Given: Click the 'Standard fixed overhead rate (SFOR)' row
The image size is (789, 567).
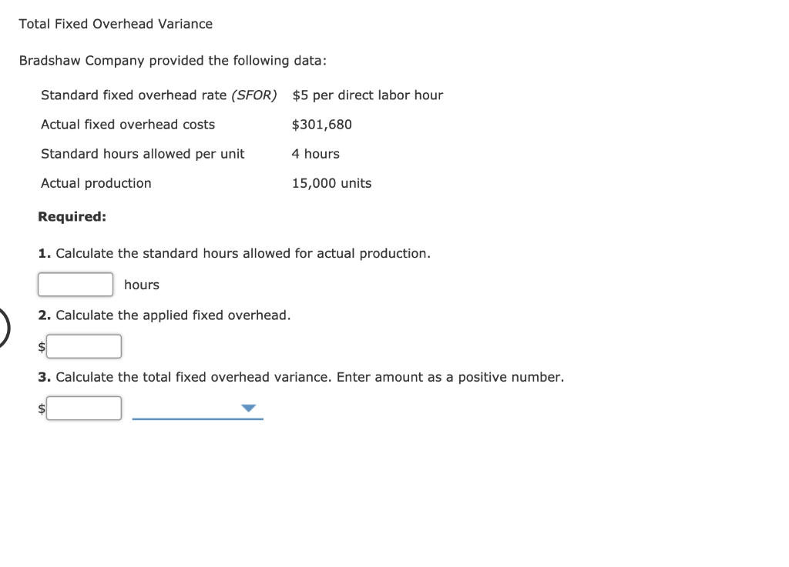Looking at the screenshot, I should (x=159, y=95).
